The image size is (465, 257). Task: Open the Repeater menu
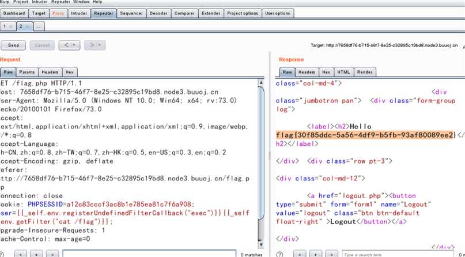click(61, 2)
